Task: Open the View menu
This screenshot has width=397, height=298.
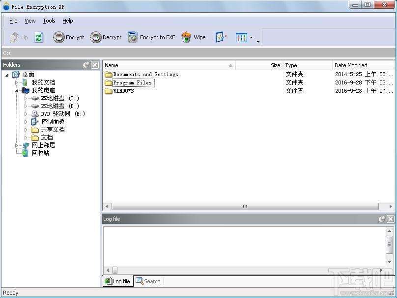Action: (30, 21)
